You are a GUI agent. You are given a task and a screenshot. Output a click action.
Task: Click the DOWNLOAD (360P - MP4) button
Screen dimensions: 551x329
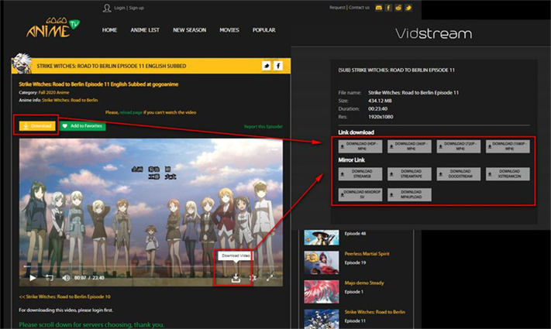[x=409, y=146]
